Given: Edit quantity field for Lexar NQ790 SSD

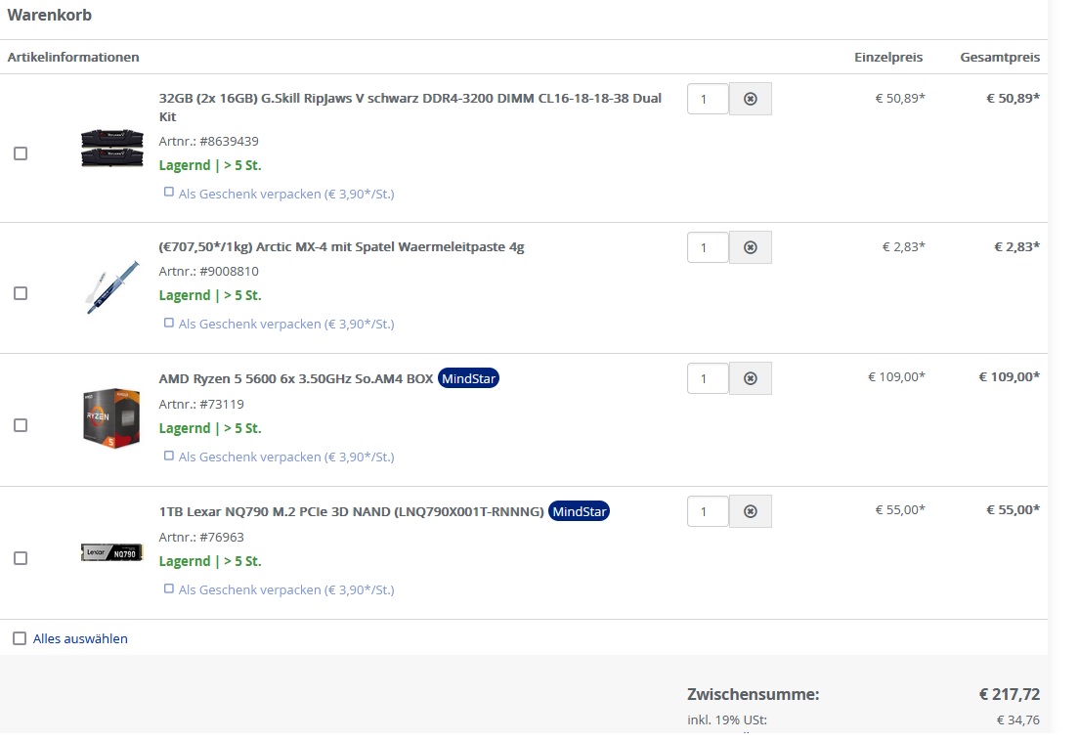Looking at the screenshot, I should click(708, 511).
